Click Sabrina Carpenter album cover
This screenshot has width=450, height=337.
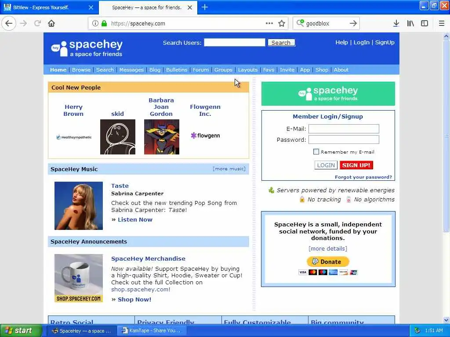click(x=79, y=206)
